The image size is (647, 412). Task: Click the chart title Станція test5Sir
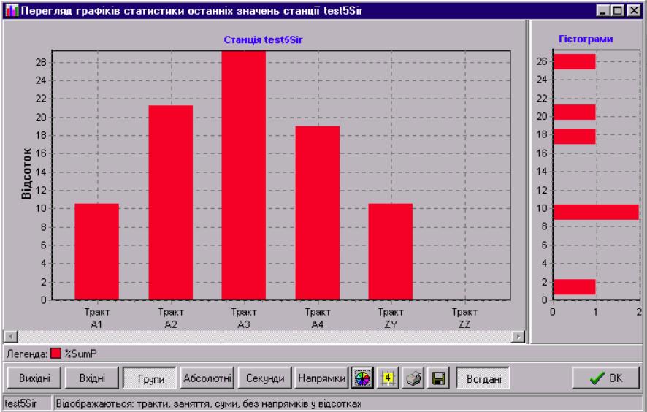tap(264, 40)
